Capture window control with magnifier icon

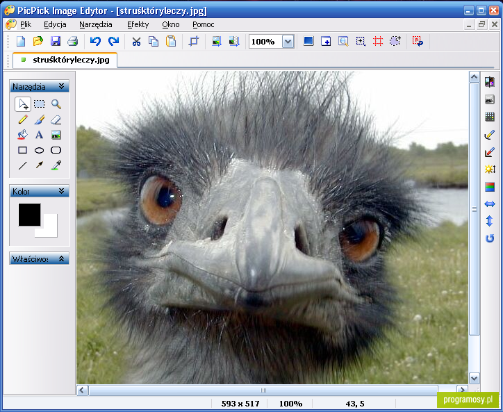point(343,41)
